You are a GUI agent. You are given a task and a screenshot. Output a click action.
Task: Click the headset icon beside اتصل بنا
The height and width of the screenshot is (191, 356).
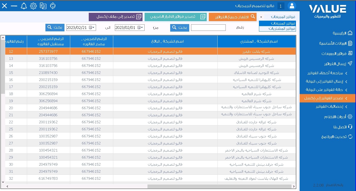[x=350, y=127]
